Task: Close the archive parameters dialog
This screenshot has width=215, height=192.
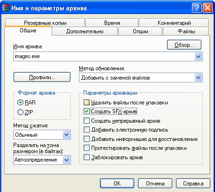Action: point(207,7)
